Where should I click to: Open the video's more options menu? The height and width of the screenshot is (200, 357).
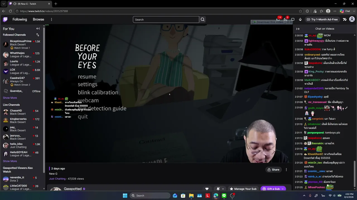coord(286,170)
